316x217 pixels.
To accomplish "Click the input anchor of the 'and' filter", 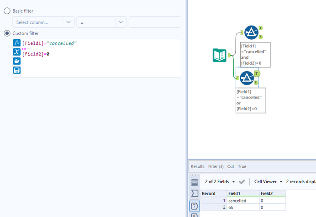I will [x=242, y=32].
